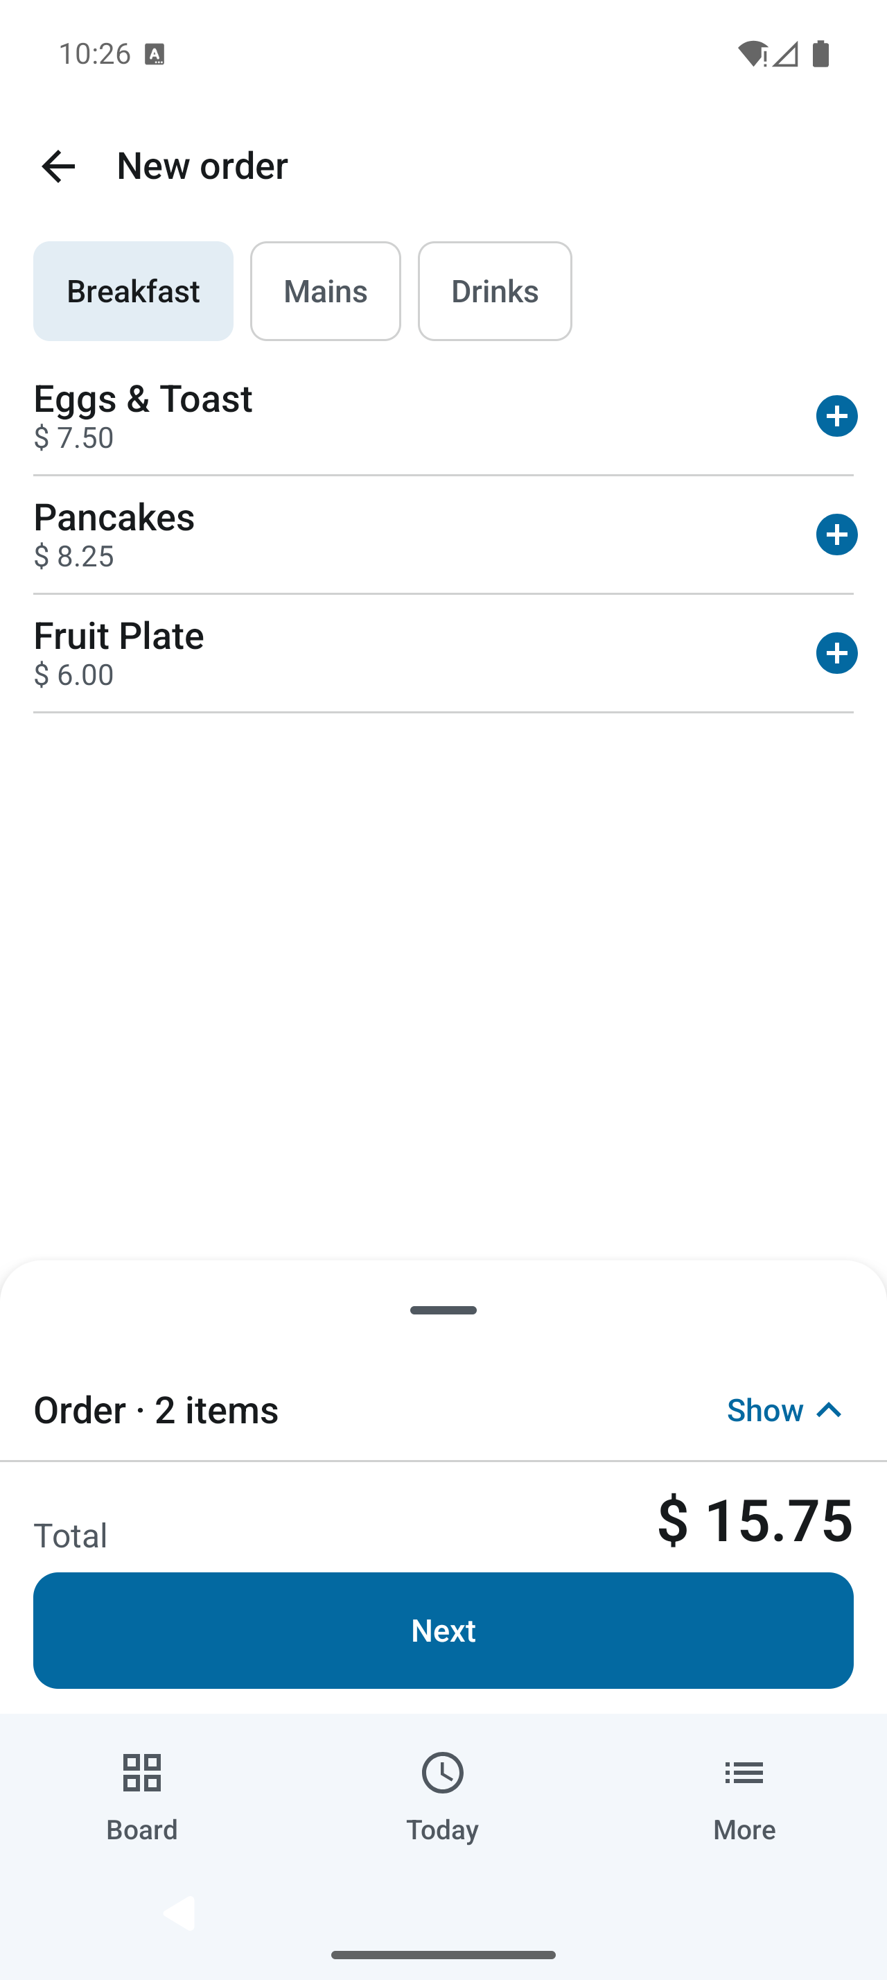Tap the Pancakes item name
887x1980 pixels.
coord(114,516)
